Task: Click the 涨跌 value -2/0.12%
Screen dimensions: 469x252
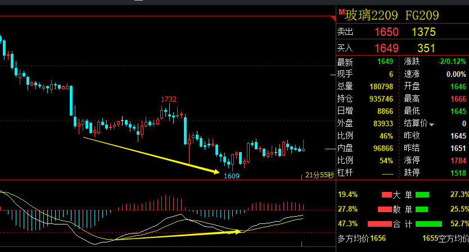Action: click(x=452, y=62)
